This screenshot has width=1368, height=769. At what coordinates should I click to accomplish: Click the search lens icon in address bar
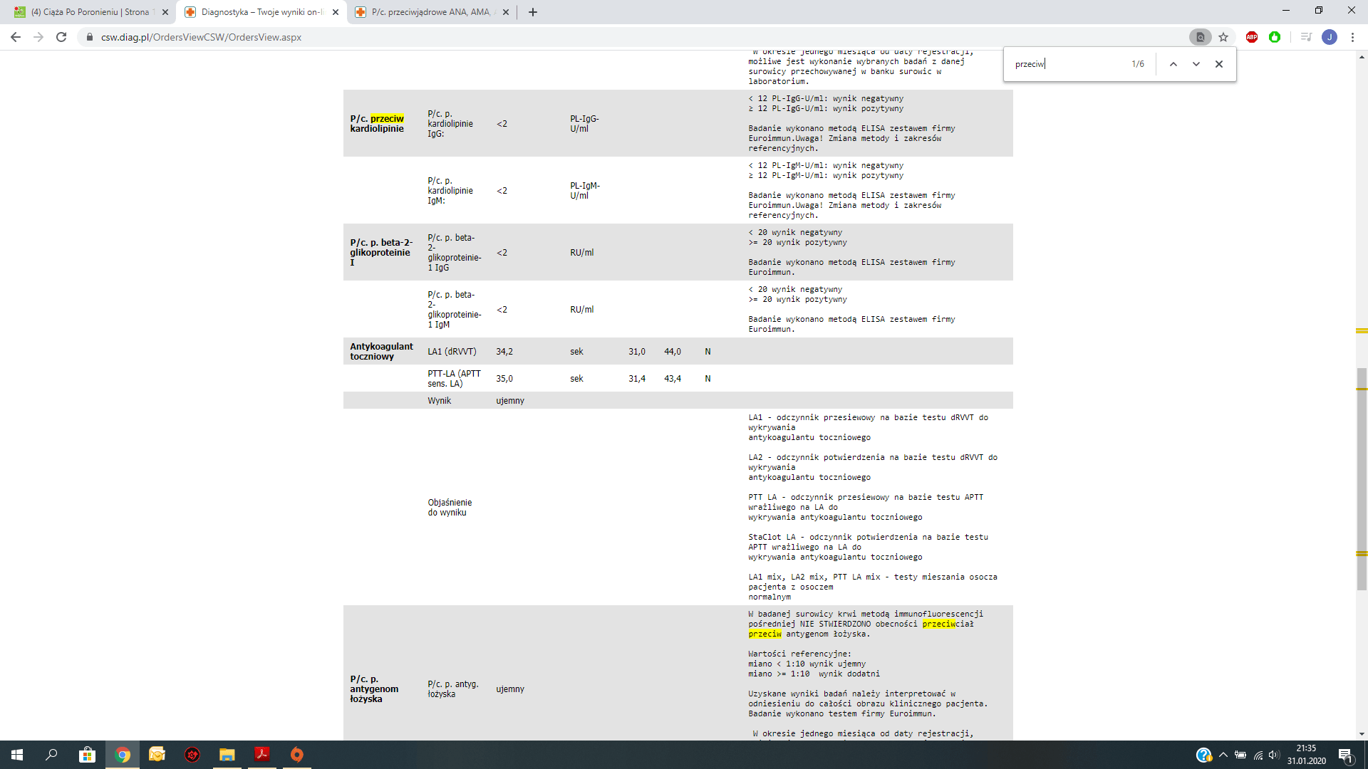pyautogui.click(x=1200, y=37)
